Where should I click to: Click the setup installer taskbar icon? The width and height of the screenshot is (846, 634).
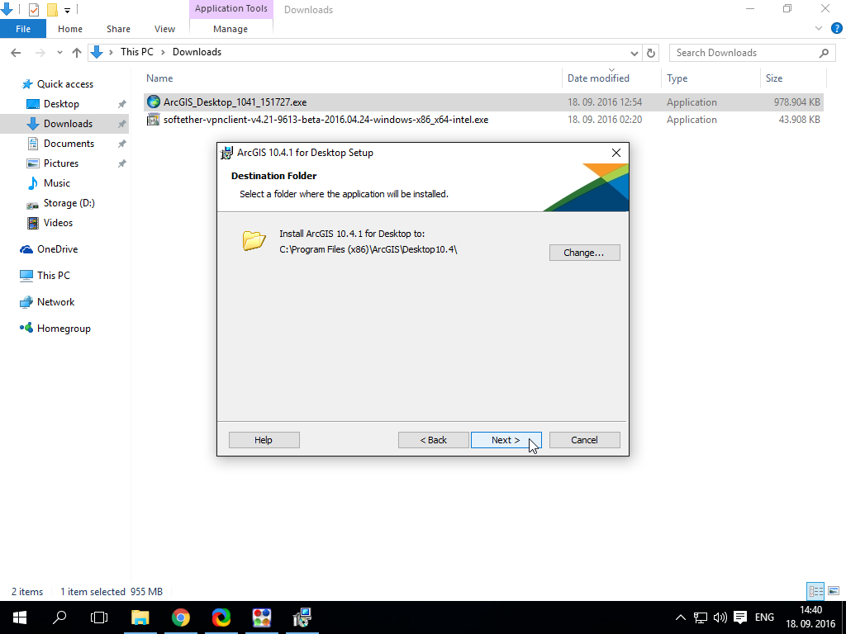[x=302, y=617]
